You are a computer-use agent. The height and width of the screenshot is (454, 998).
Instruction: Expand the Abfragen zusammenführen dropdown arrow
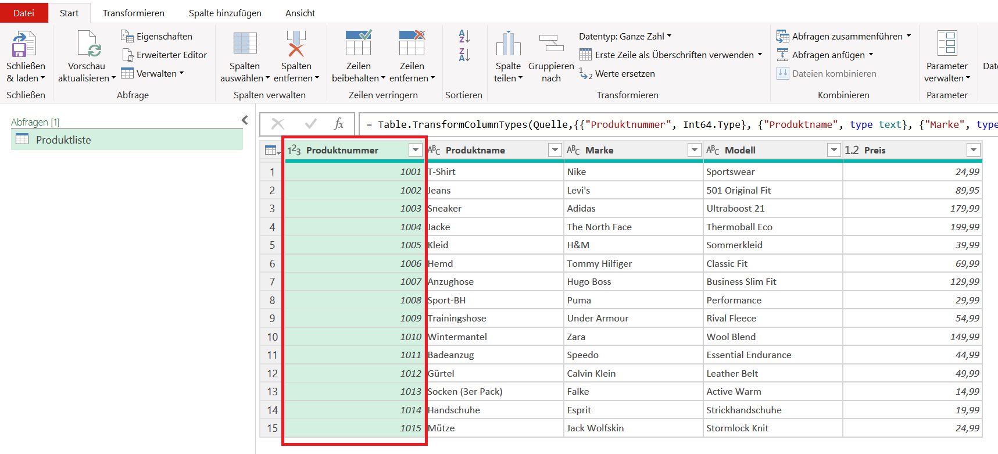[908, 36]
